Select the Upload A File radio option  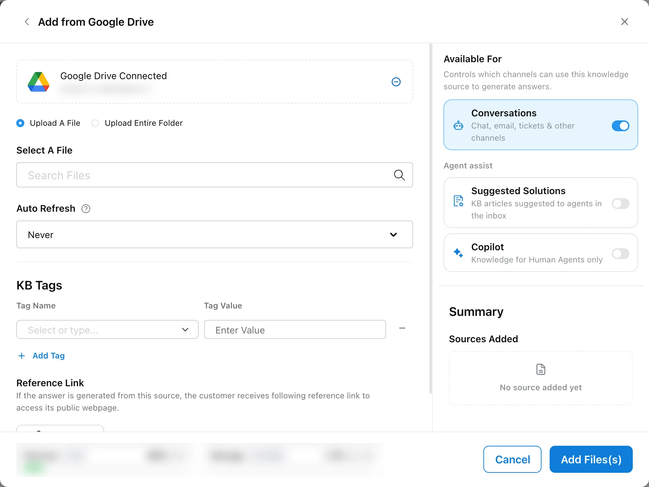20,123
